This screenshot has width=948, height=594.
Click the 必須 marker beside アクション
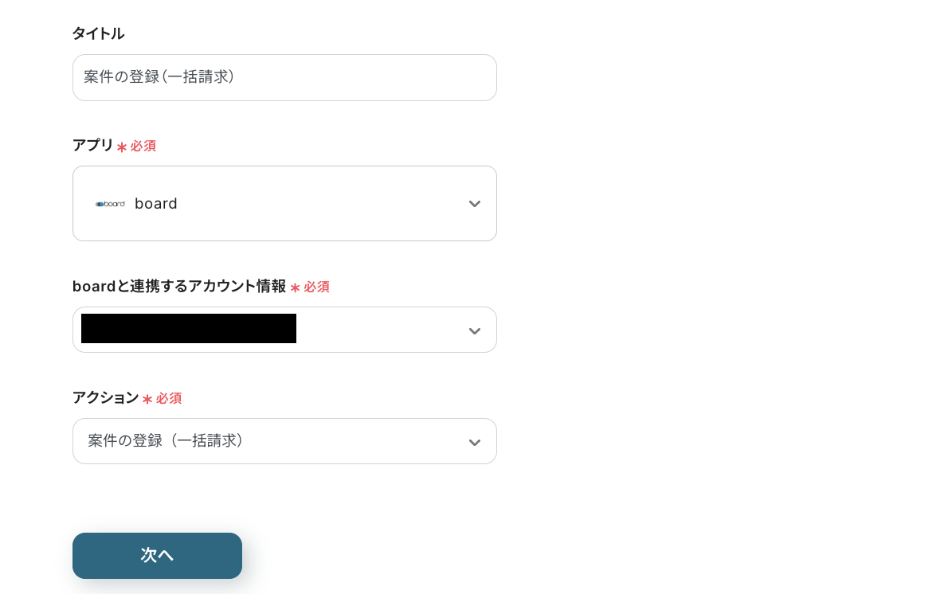pyautogui.click(x=169, y=398)
